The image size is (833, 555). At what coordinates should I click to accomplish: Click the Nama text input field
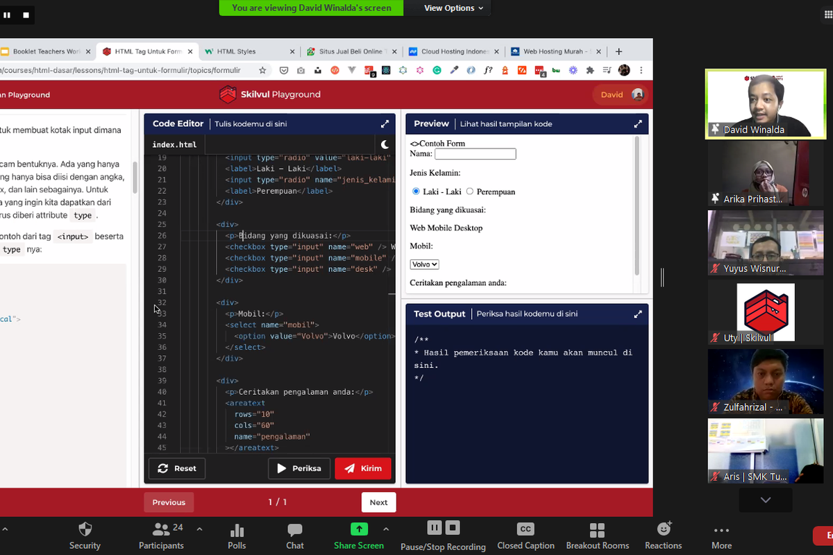click(475, 154)
